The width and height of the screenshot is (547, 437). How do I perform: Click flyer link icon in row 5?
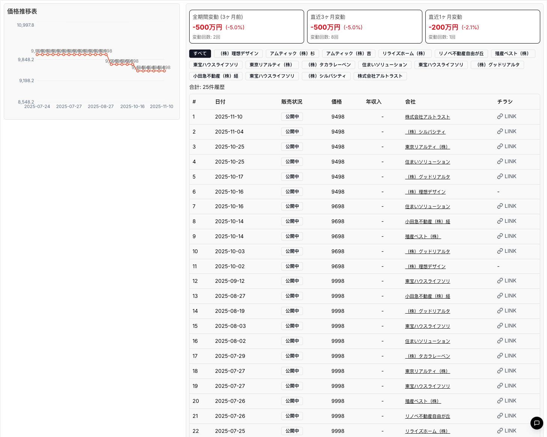pos(500,177)
